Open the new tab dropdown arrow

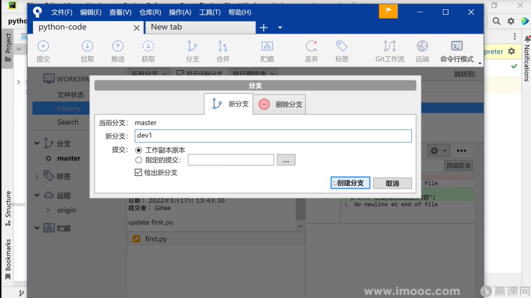[x=279, y=27]
